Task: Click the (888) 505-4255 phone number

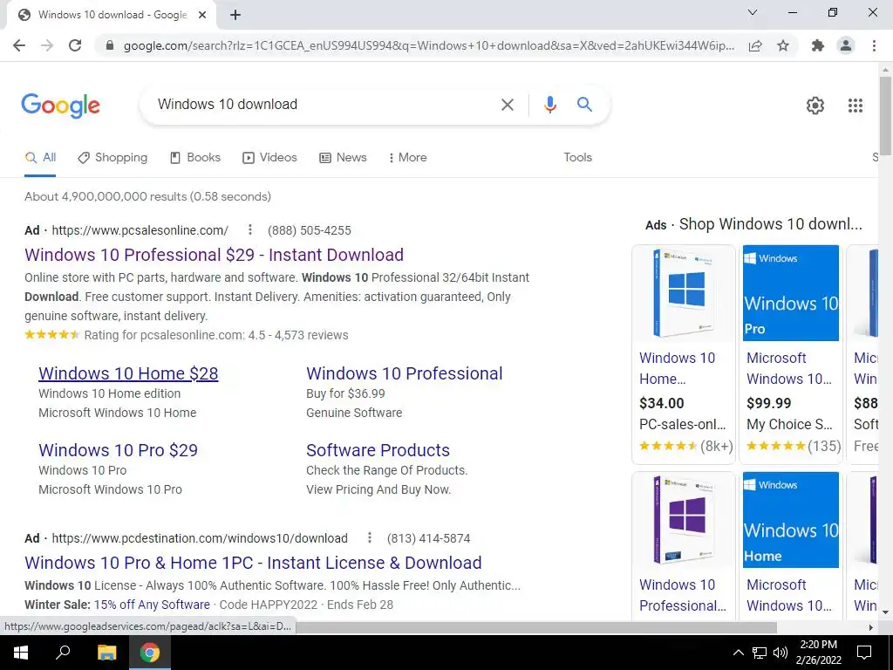Action: [310, 230]
